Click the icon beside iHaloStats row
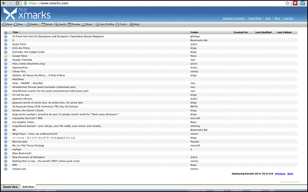Image resolution: width=308 pixels, height=192 pixels. [6, 79]
